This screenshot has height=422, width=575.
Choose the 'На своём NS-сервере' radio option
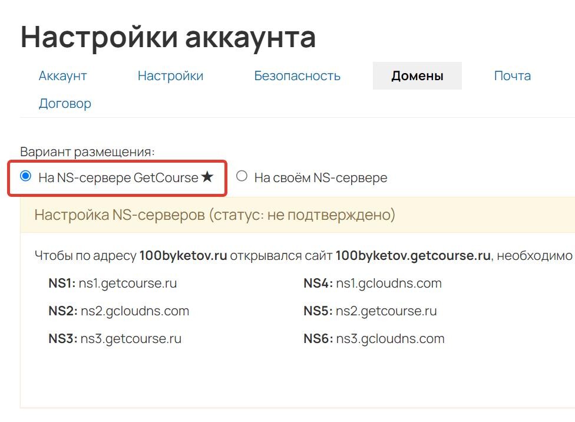pyautogui.click(x=242, y=176)
